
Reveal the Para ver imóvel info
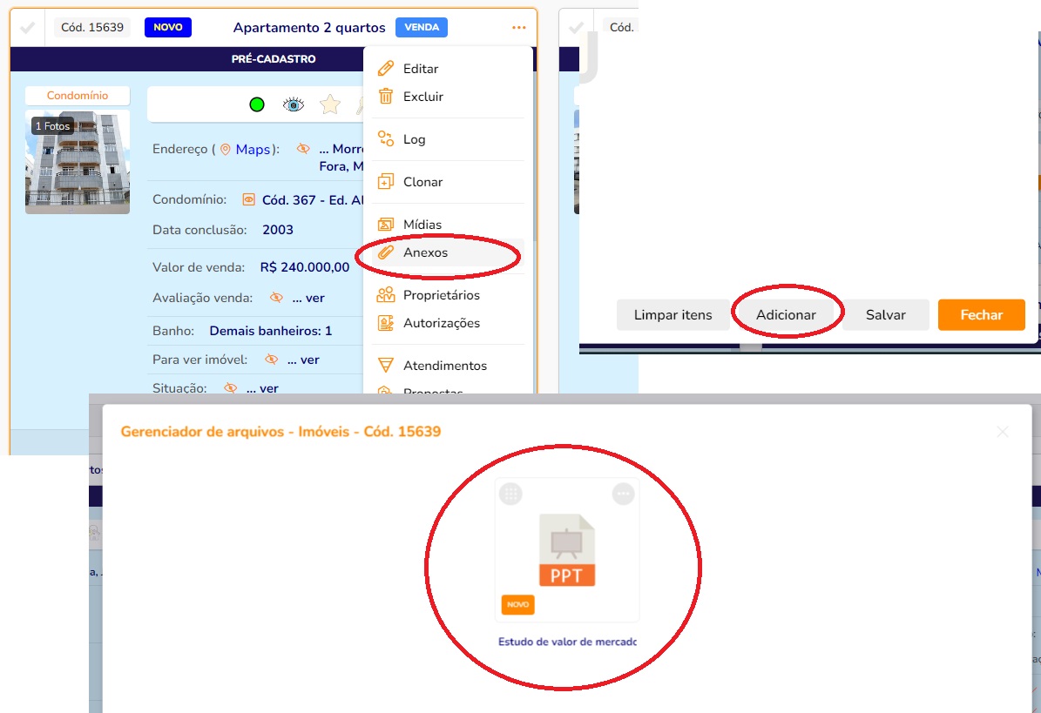coord(272,360)
